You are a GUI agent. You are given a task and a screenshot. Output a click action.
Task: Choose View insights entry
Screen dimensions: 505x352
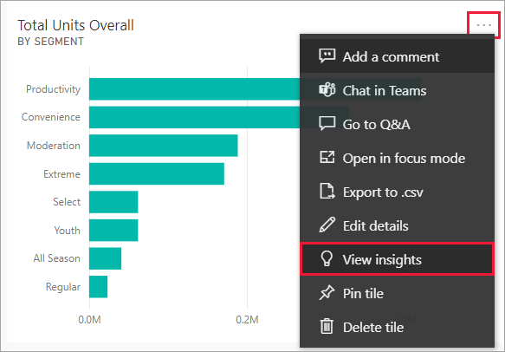(x=397, y=259)
